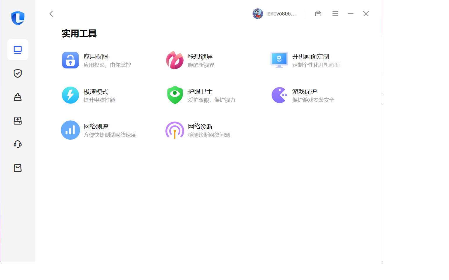Open the computer home sidebar icon
Viewport: 449px width, 280px height.
tap(18, 50)
